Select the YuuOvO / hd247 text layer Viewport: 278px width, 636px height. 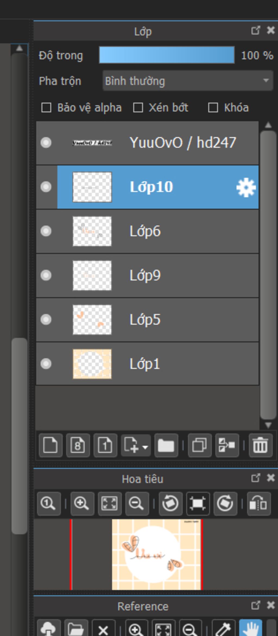click(163, 143)
